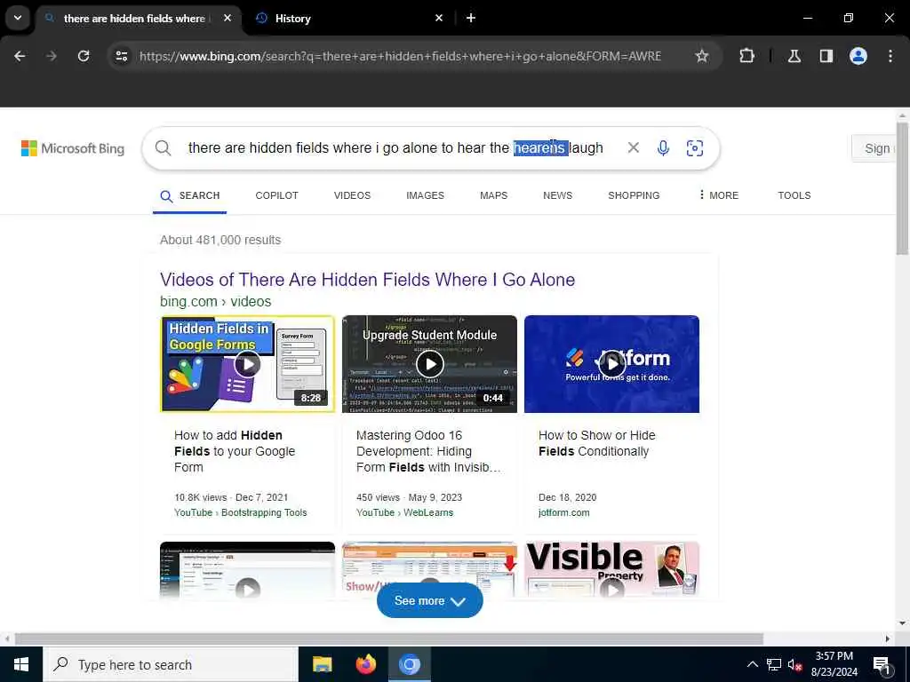Open the notification center icon

[882, 664]
